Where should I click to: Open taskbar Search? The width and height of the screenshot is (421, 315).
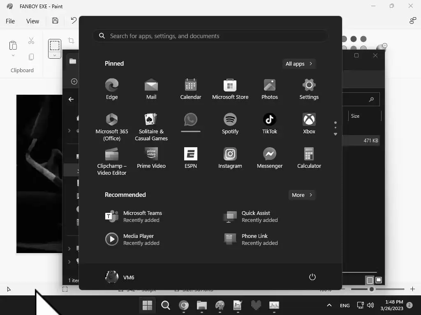[x=165, y=305]
